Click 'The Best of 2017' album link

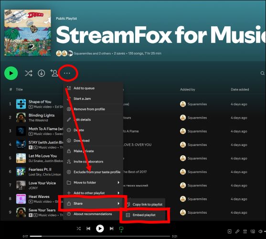coord(135,172)
